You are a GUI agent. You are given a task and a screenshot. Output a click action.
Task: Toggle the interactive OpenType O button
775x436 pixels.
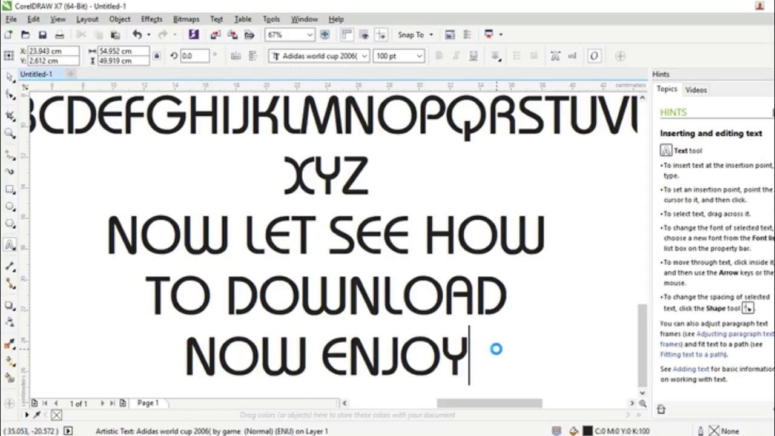(594, 56)
